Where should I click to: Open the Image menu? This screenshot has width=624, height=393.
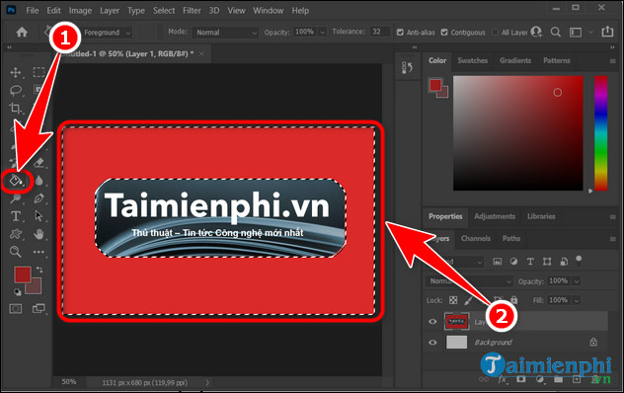click(80, 10)
